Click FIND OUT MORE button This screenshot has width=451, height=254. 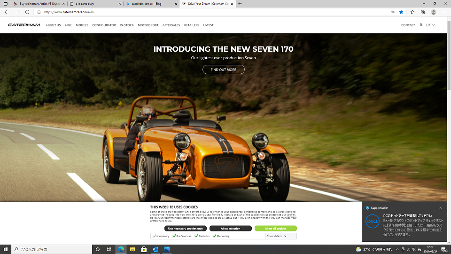click(x=224, y=70)
